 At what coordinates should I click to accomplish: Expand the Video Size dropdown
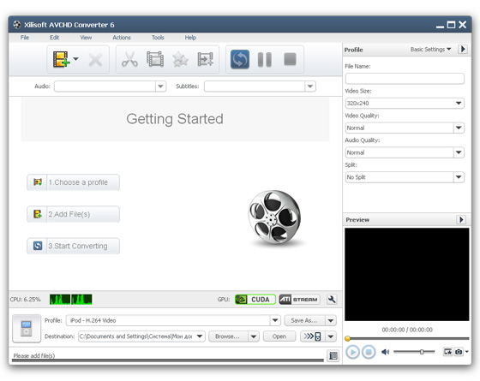[405, 103]
